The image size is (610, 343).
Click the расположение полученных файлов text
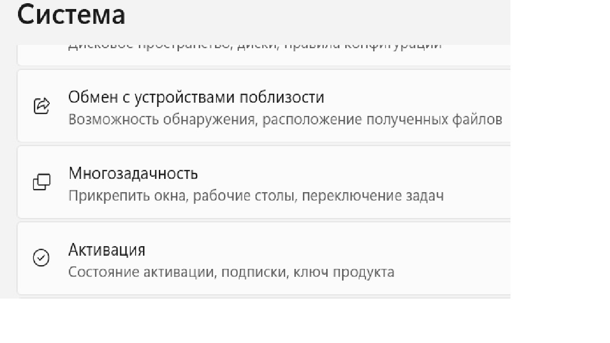click(x=382, y=120)
